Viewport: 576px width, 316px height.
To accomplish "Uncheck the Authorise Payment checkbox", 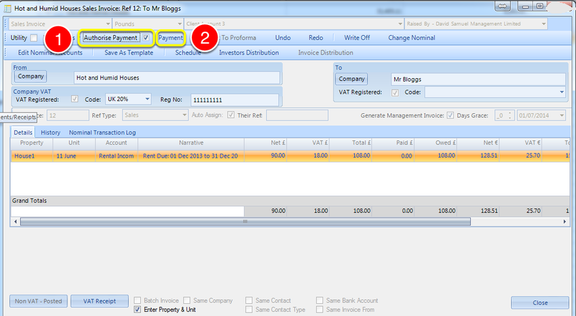I will coord(146,38).
